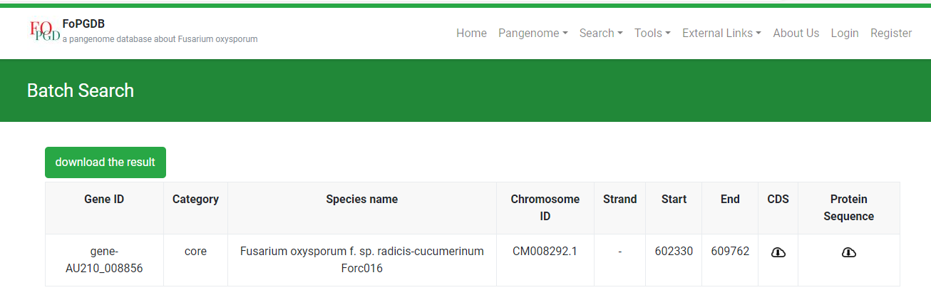Click the FoPGDB logo image
931x305 pixels.
44,32
